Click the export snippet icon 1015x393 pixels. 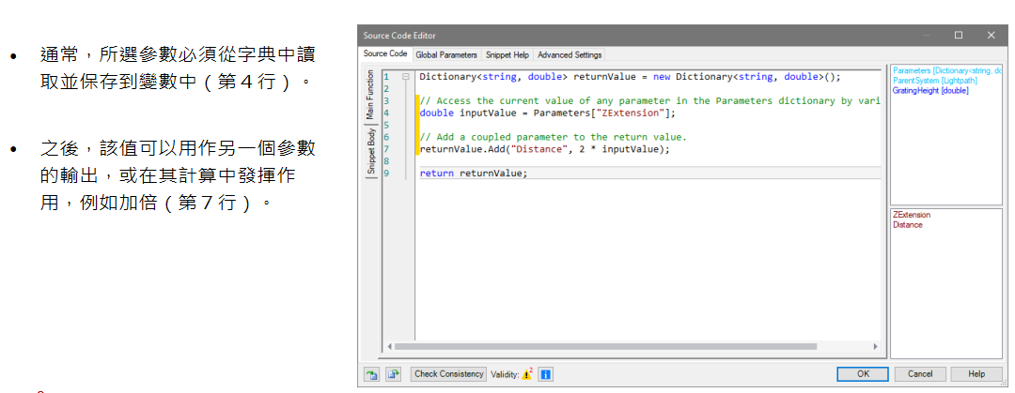(x=394, y=374)
